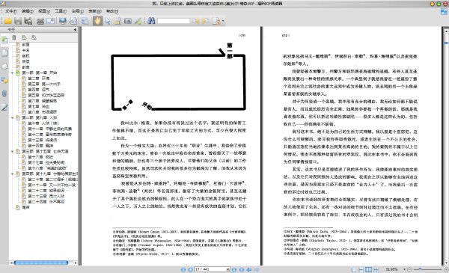Viewport: 449px width, 273px height.
Task: Collapse the 第四部 第十九章 bookmark node
Action: [x=12, y=174]
